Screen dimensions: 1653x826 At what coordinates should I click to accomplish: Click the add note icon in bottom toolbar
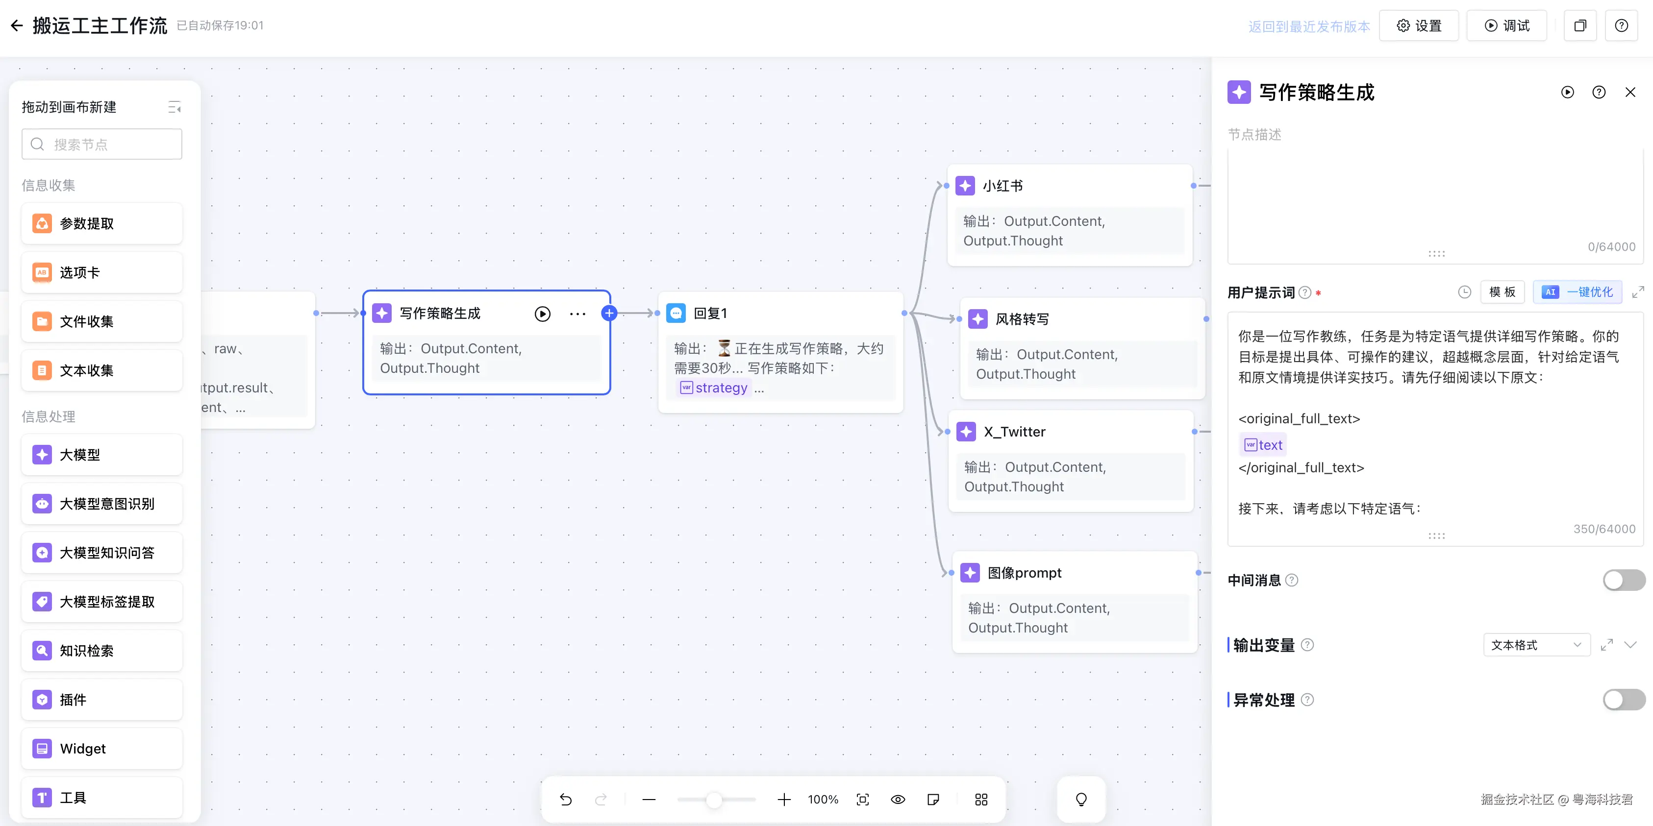coord(934,799)
